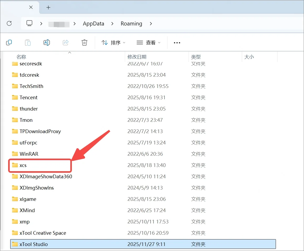
Task: Sort by 名称 column header
Action: (x=21, y=57)
